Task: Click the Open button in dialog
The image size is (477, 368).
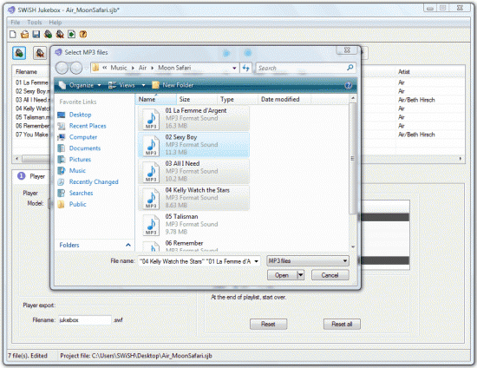Action: [282, 275]
